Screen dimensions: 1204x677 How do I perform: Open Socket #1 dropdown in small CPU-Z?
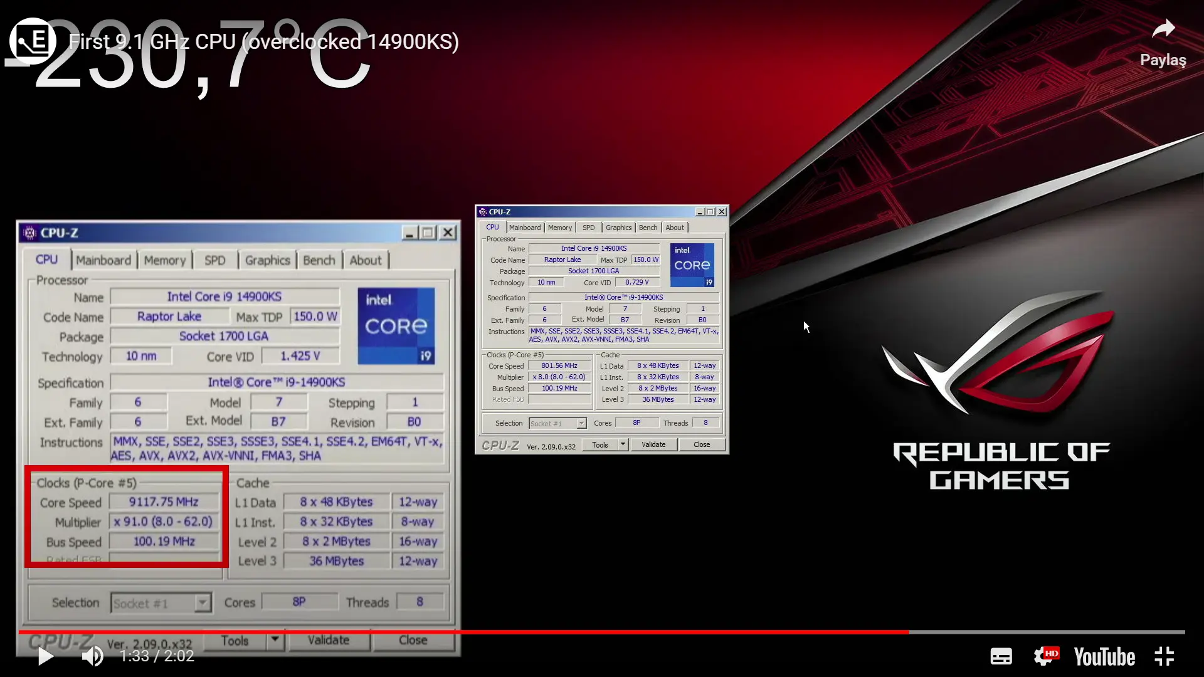(557, 424)
